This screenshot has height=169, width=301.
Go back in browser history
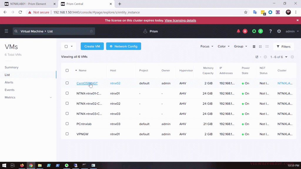(5, 12)
